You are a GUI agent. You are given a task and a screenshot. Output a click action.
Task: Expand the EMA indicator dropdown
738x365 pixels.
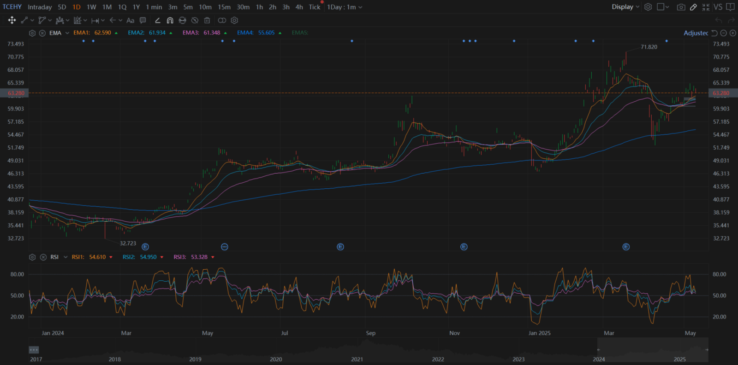[x=67, y=33]
